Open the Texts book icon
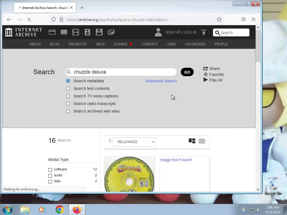This screenshot has height=215, width=287. 64,32
